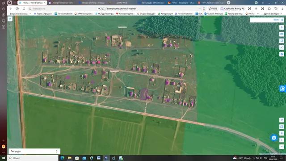
Task: Open the Другие закладки folder
Action: [273, 14]
